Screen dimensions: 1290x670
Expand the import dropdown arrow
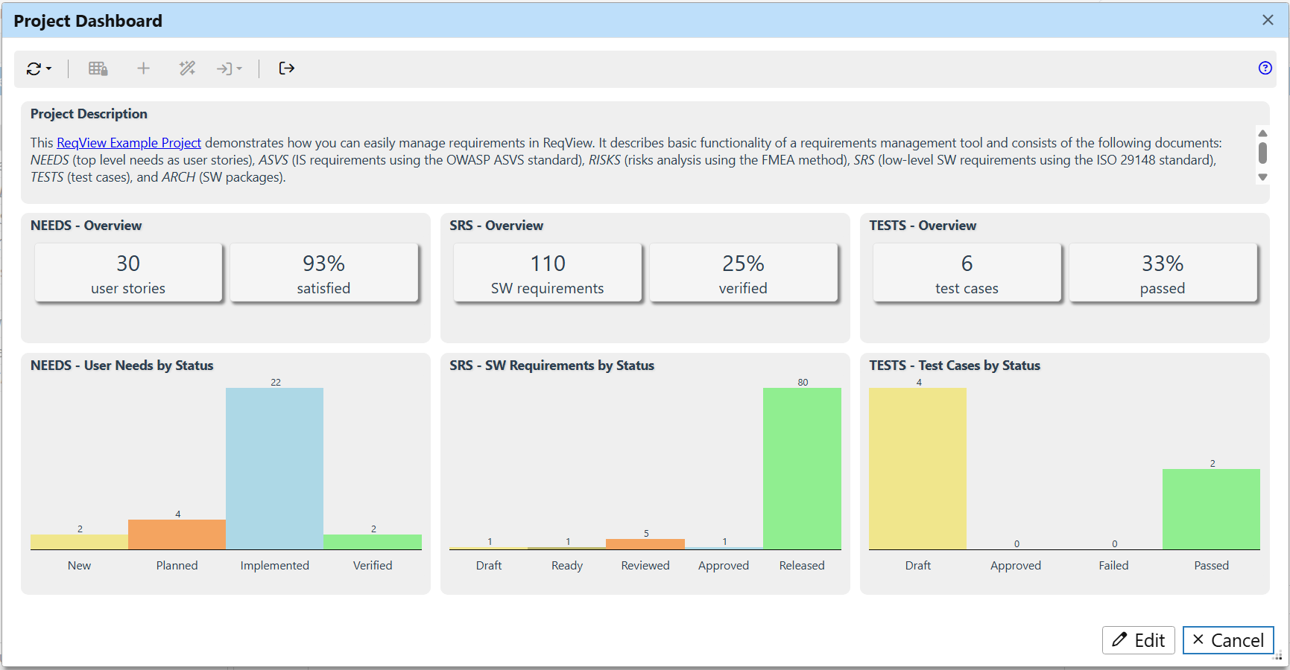(240, 68)
